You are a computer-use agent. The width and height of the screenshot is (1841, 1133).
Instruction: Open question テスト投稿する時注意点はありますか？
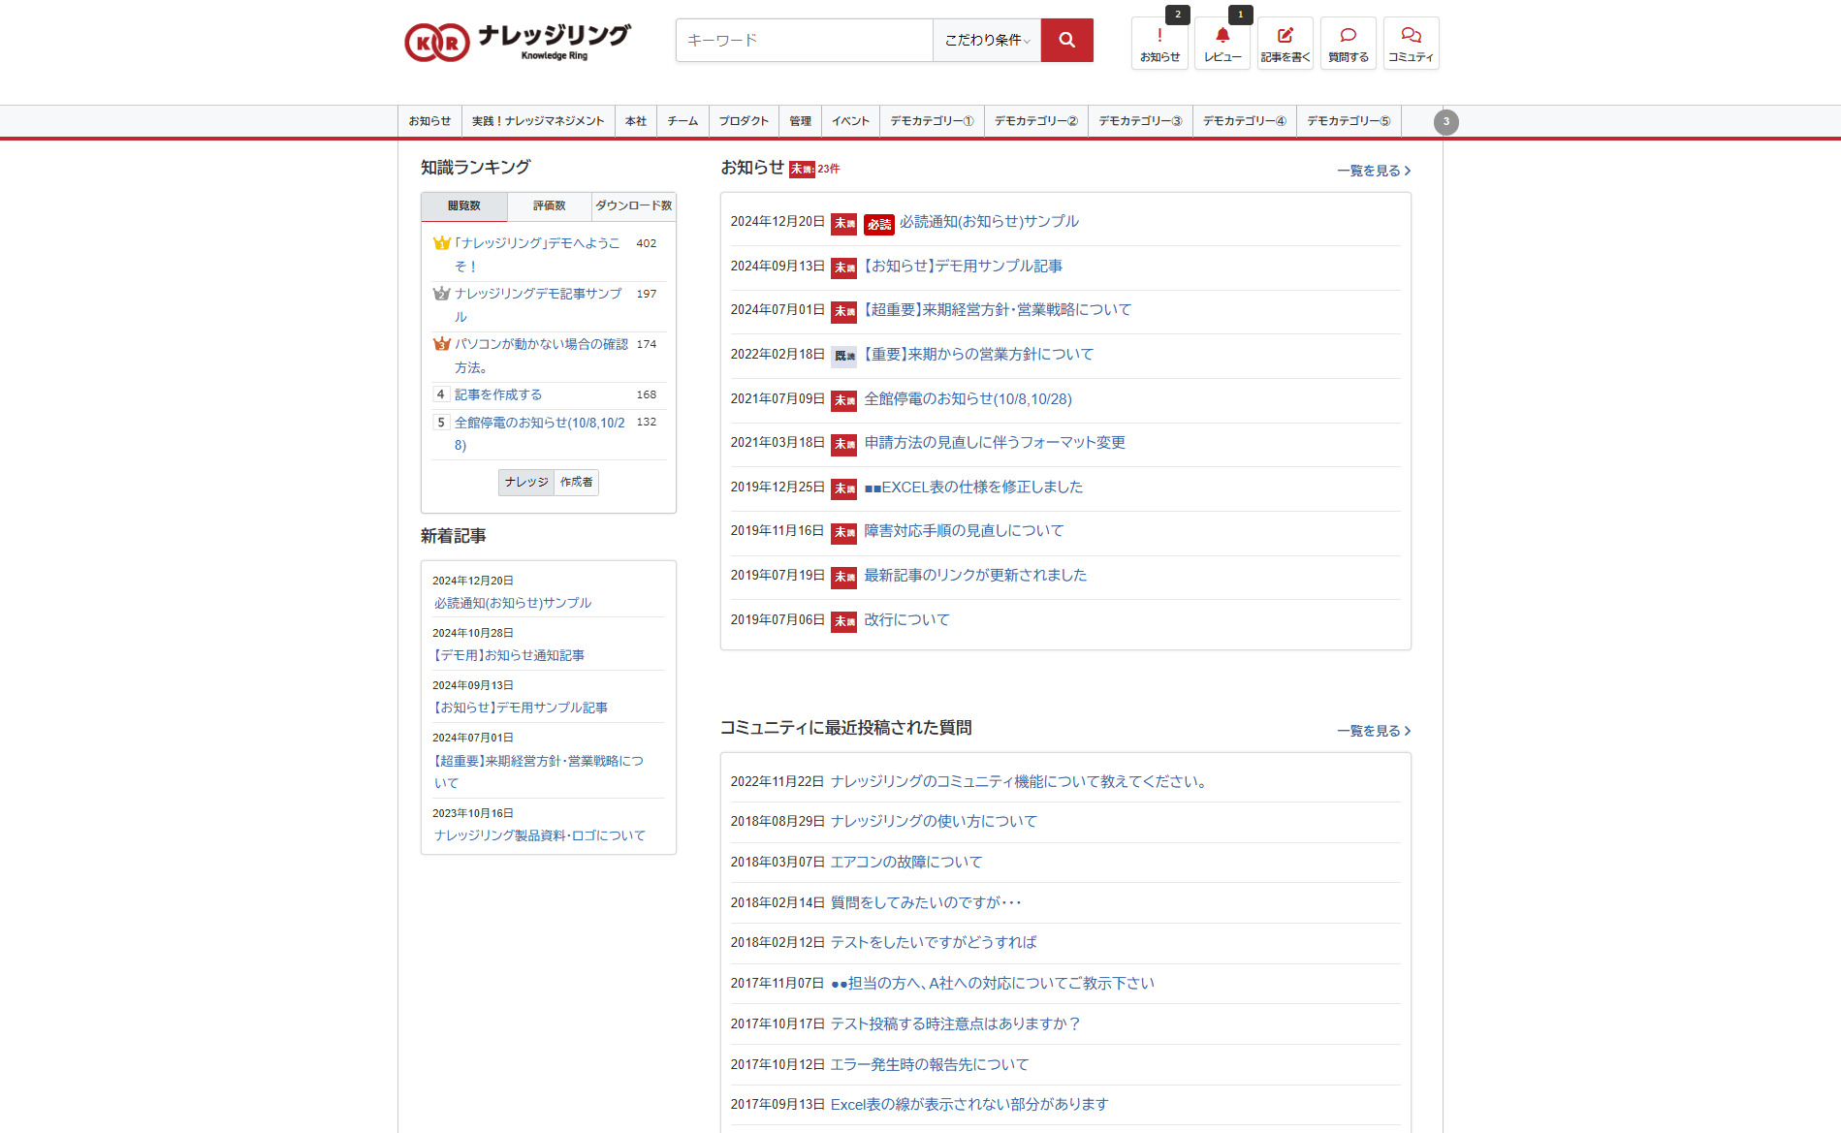coord(956,1024)
